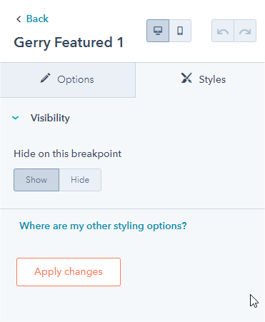Click the 'Hide on this breakpoint' label
The image size is (265, 322).
click(x=68, y=154)
